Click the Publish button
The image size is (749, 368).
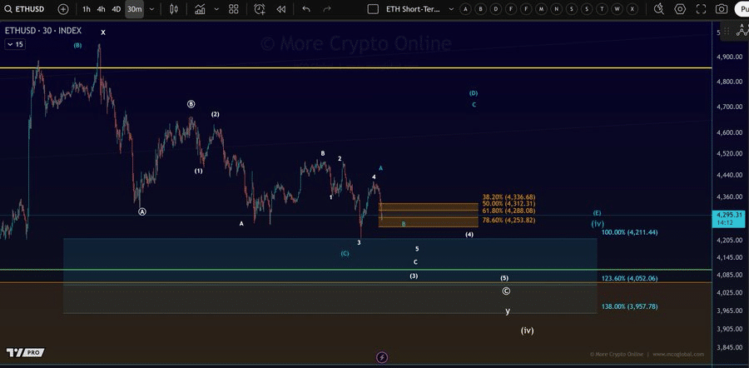tap(742, 9)
